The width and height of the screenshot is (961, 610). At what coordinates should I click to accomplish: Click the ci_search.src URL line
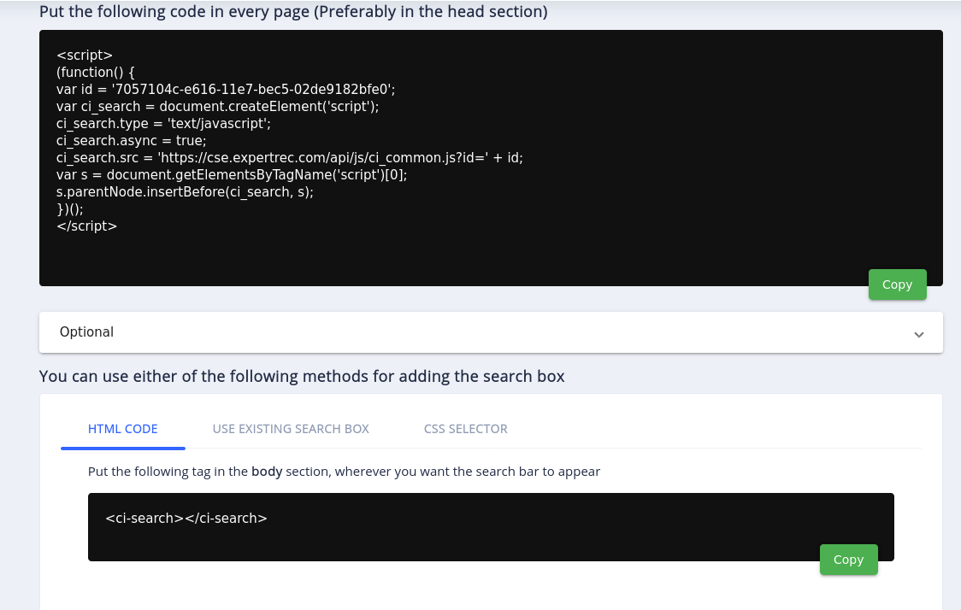(289, 157)
